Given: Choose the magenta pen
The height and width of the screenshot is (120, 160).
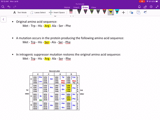Looking at the screenshot, I should [x=85, y=12].
